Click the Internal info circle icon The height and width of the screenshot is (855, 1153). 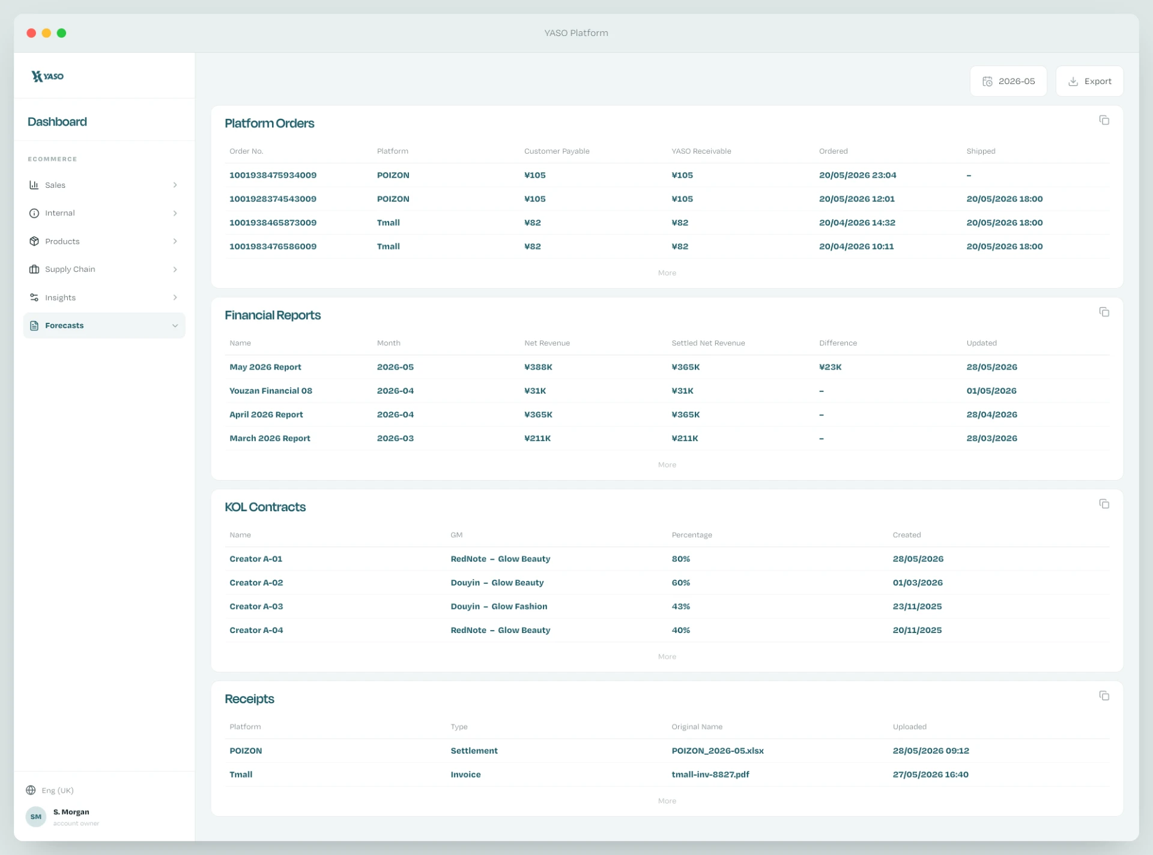[34, 213]
